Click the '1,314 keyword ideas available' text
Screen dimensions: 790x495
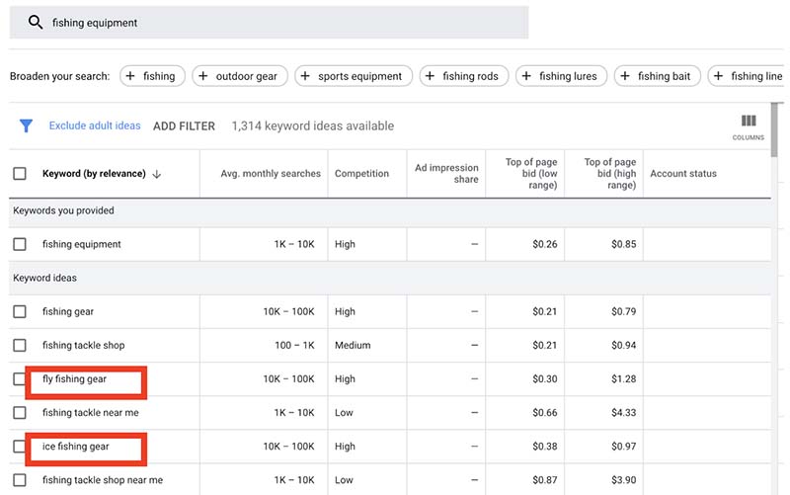point(313,126)
